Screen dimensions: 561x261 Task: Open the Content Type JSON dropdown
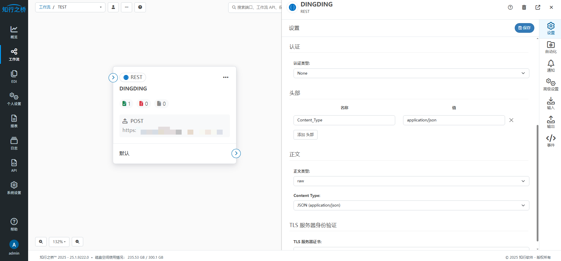click(x=411, y=205)
